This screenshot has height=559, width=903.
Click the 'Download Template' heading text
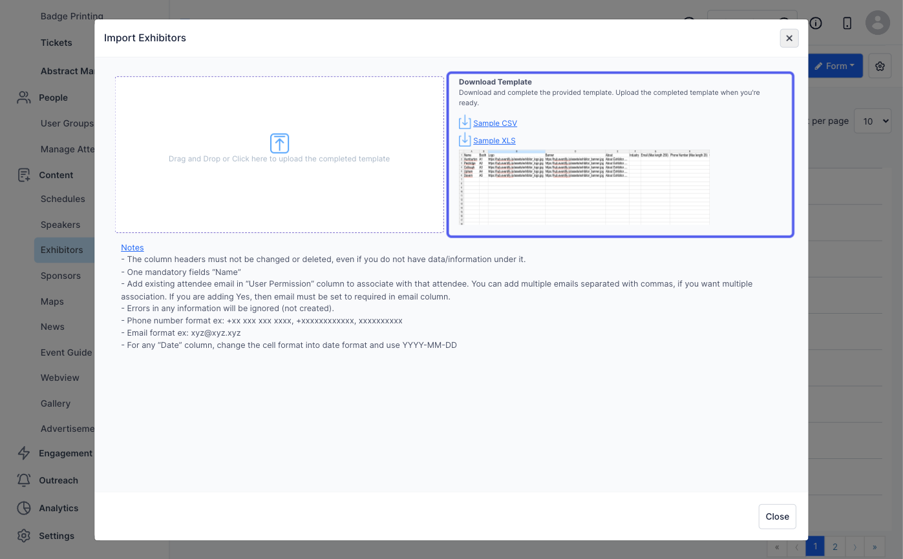point(495,82)
